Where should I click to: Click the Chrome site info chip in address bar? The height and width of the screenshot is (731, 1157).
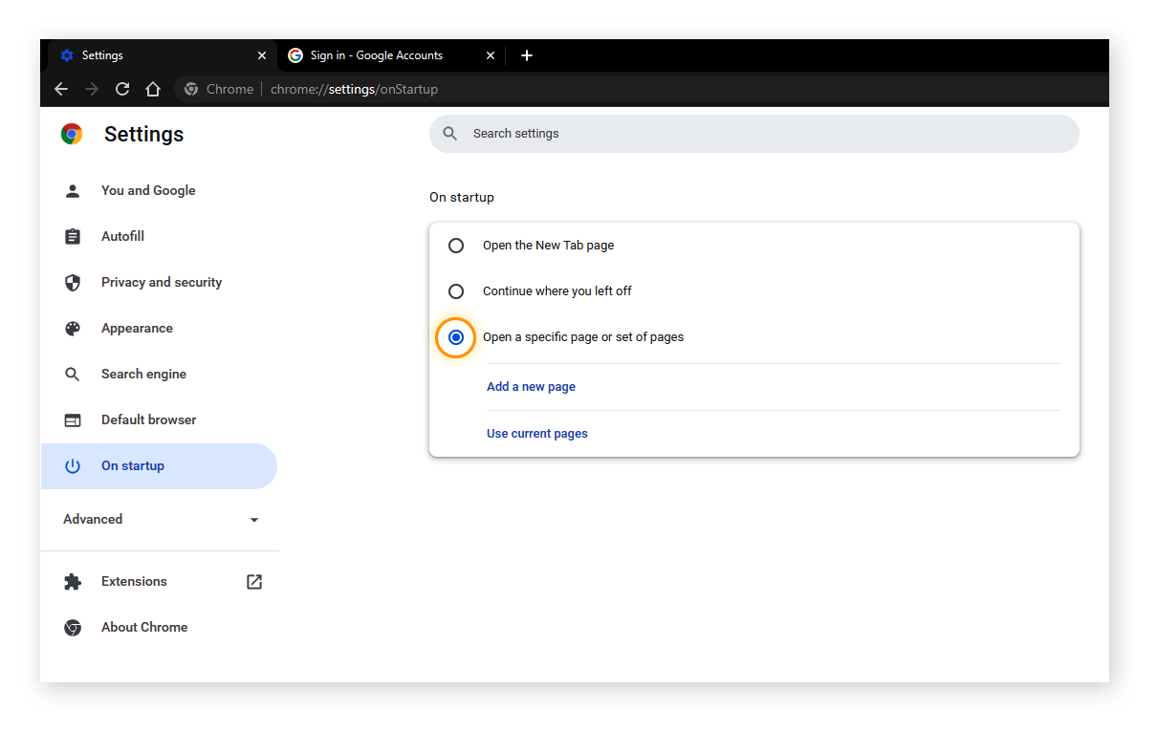(x=219, y=89)
